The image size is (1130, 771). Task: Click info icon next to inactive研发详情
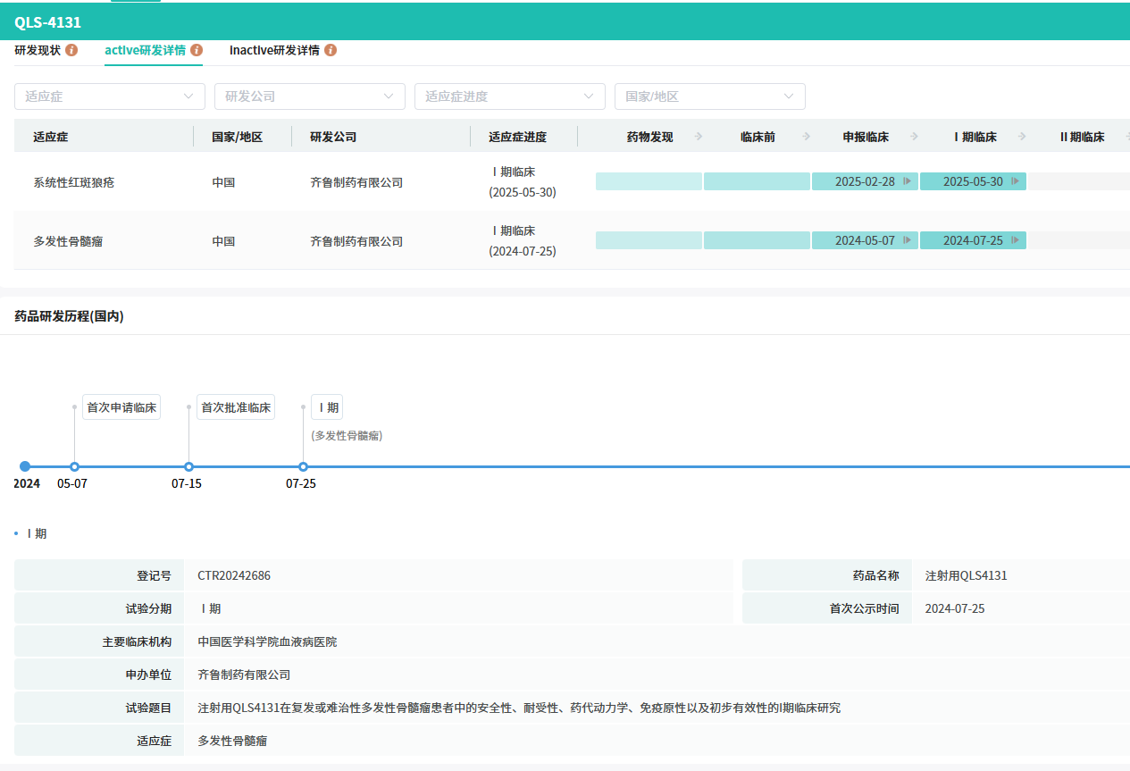pos(331,50)
